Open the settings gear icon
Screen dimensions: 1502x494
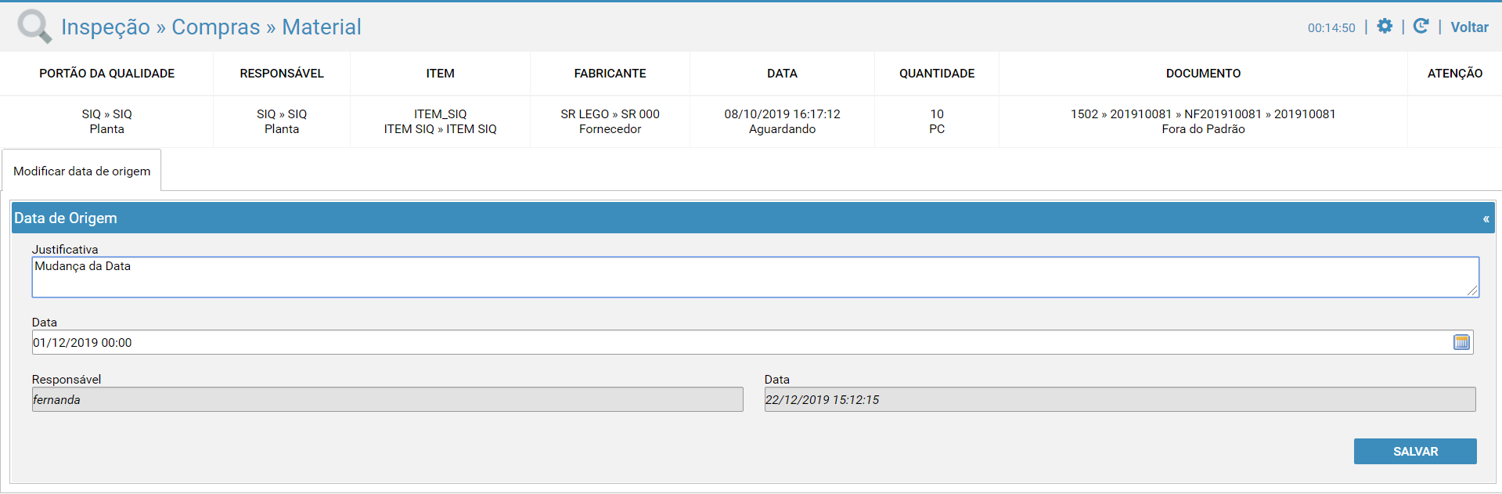click(1385, 27)
